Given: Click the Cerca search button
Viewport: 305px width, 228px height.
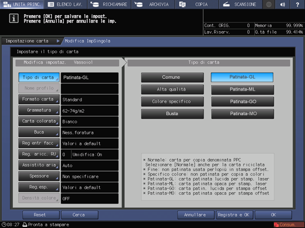Looking at the screenshot, I should (80, 215).
